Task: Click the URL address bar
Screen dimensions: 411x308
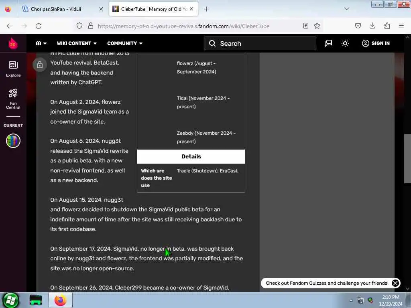Action: [183, 26]
